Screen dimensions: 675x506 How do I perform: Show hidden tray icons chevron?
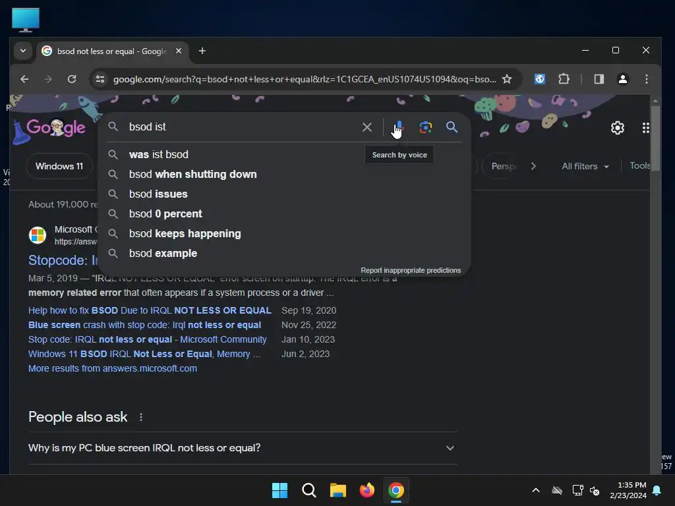coord(536,490)
